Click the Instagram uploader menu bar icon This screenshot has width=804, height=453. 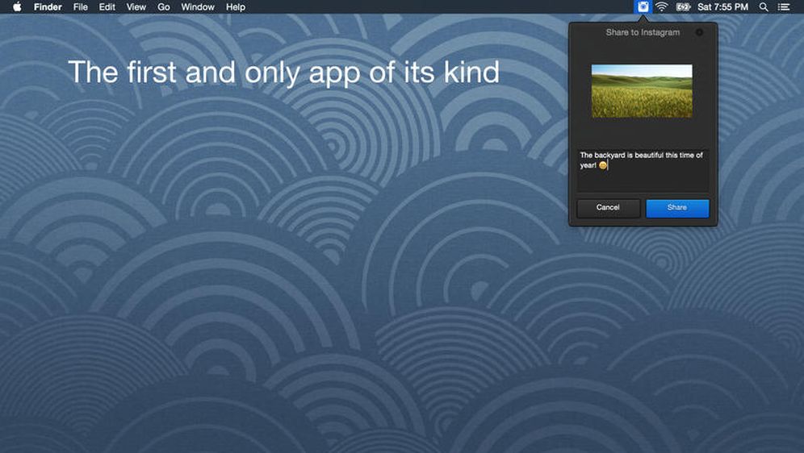643,6
